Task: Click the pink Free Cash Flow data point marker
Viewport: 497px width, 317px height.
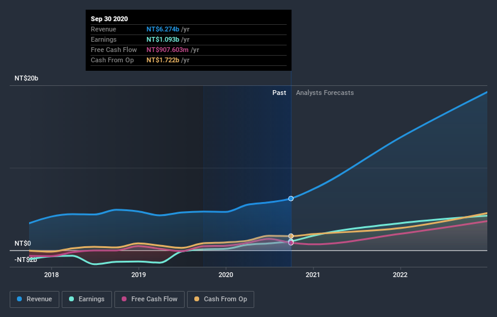Action: [291, 243]
